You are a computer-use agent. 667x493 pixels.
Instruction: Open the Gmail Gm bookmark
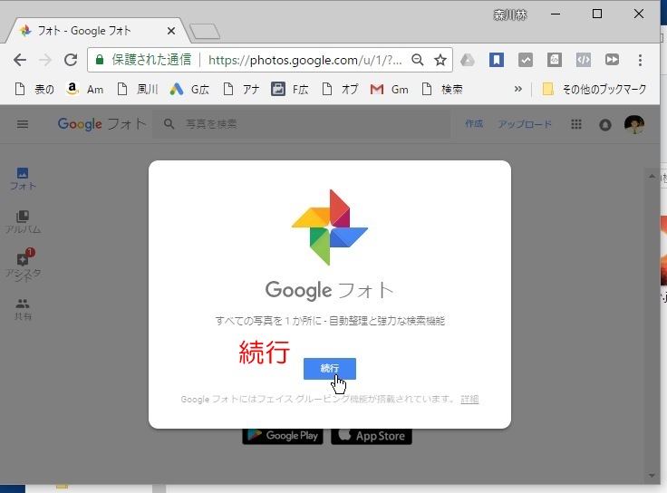point(389,90)
